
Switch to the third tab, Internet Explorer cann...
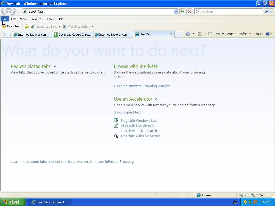tap(114, 35)
